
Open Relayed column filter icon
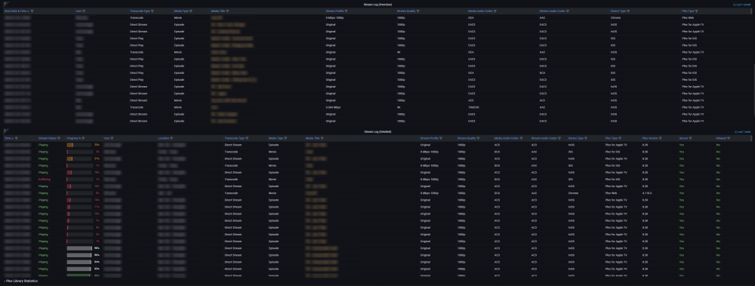click(728, 138)
